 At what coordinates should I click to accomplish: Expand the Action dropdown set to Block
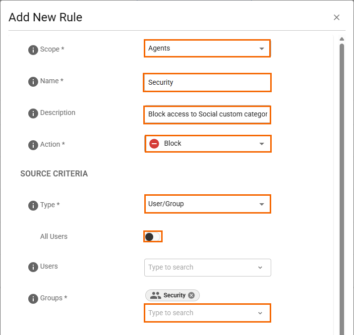tap(261, 144)
